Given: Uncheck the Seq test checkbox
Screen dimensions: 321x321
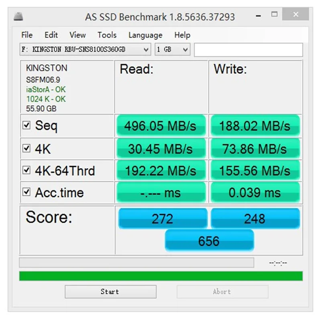Looking at the screenshot, I should [26, 125].
